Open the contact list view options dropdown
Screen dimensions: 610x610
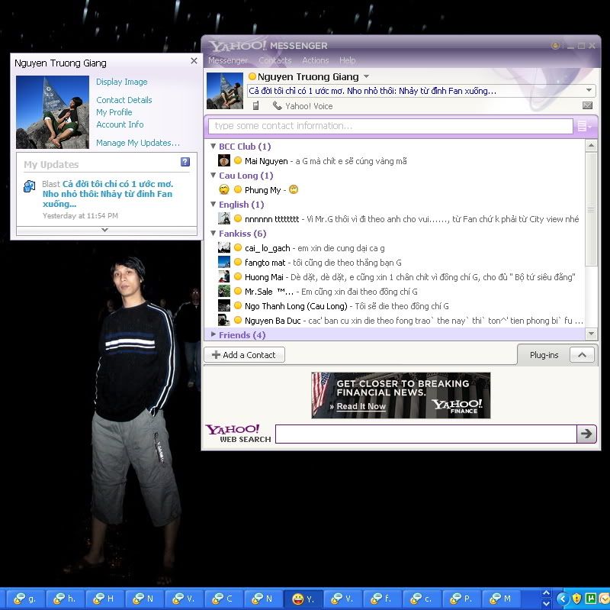(584, 126)
